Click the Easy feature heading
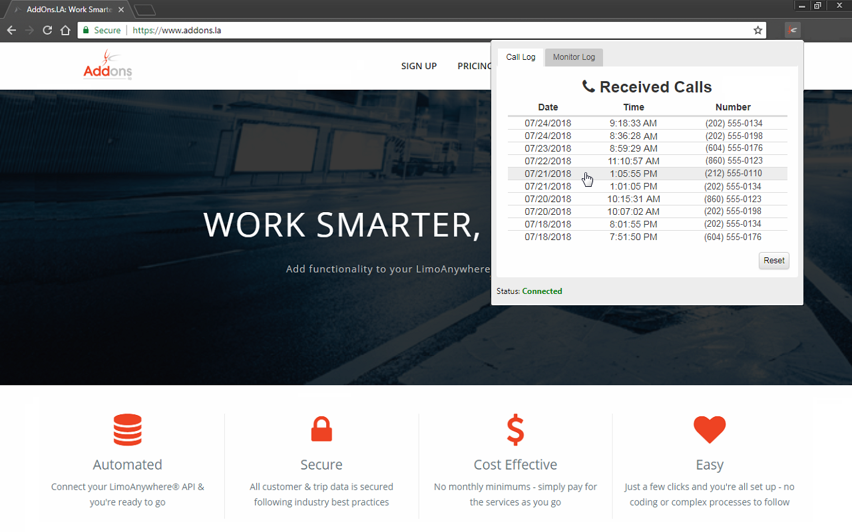 (x=710, y=465)
